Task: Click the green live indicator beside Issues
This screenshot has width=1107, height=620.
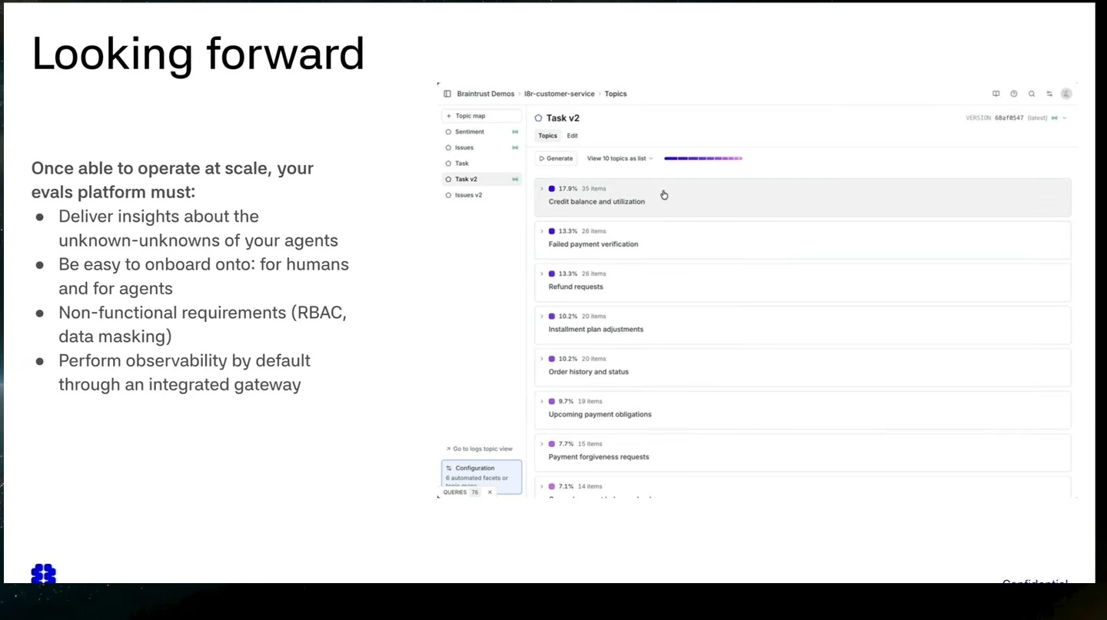Action: [515, 148]
